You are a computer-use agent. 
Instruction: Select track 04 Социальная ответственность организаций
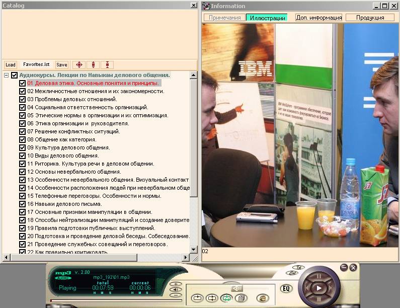[x=88, y=107]
